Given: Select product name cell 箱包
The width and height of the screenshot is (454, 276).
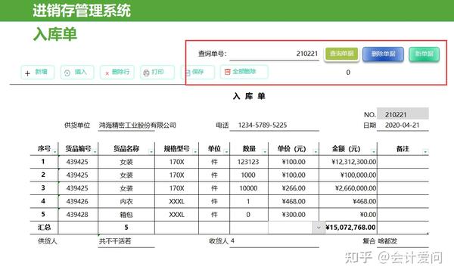Looking at the screenshot, I should (x=126, y=215).
